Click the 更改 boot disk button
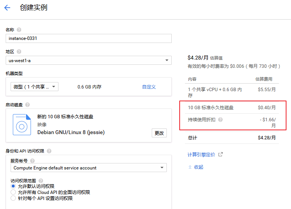Viewport: 291px width, 209px height. [159, 133]
